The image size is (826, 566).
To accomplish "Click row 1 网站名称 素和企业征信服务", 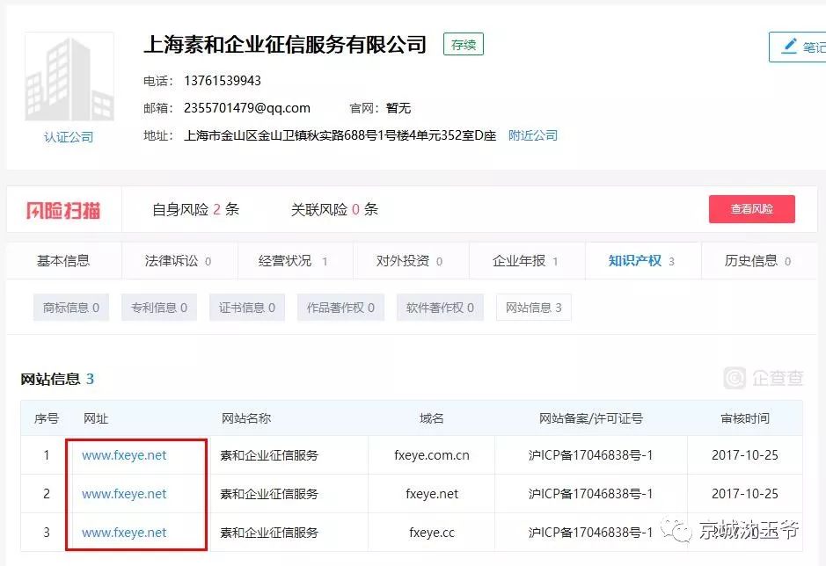I will point(269,455).
